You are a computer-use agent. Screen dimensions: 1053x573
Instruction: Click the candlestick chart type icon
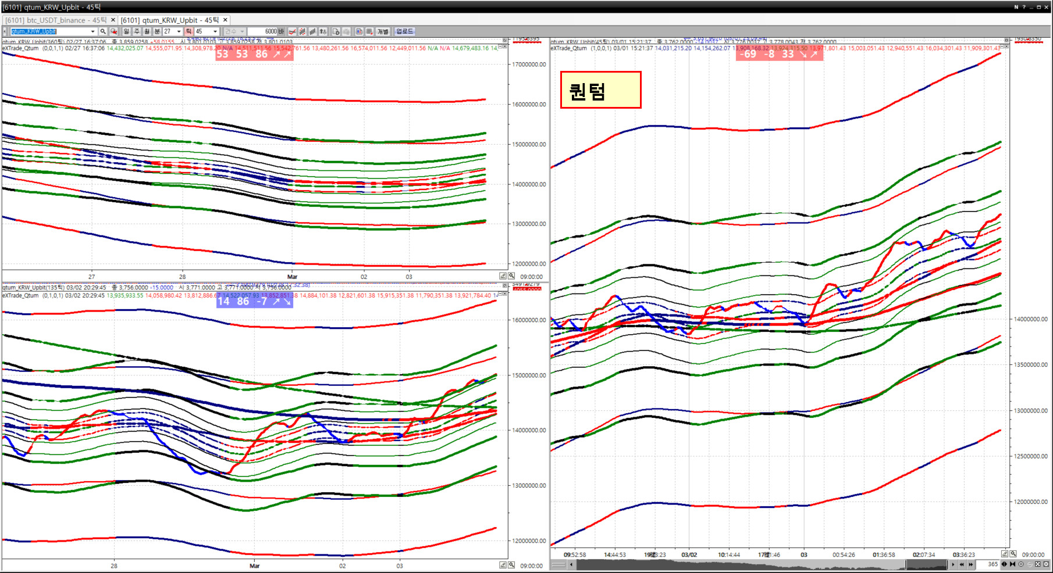click(x=303, y=31)
